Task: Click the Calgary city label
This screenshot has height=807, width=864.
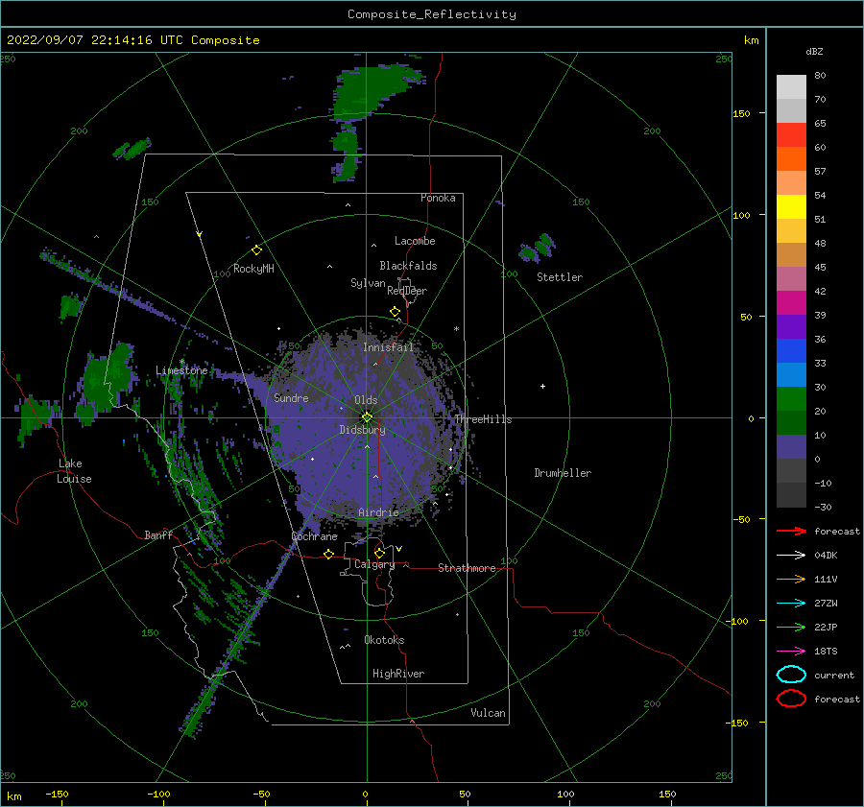Action: [374, 564]
